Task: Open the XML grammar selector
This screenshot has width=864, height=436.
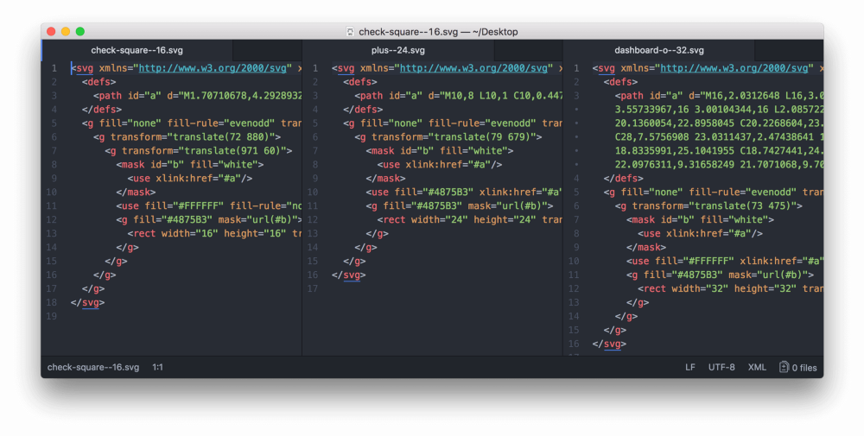Action: tap(757, 367)
